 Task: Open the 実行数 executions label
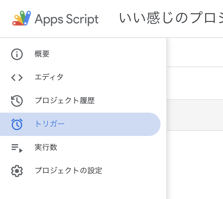tap(46, 147)
